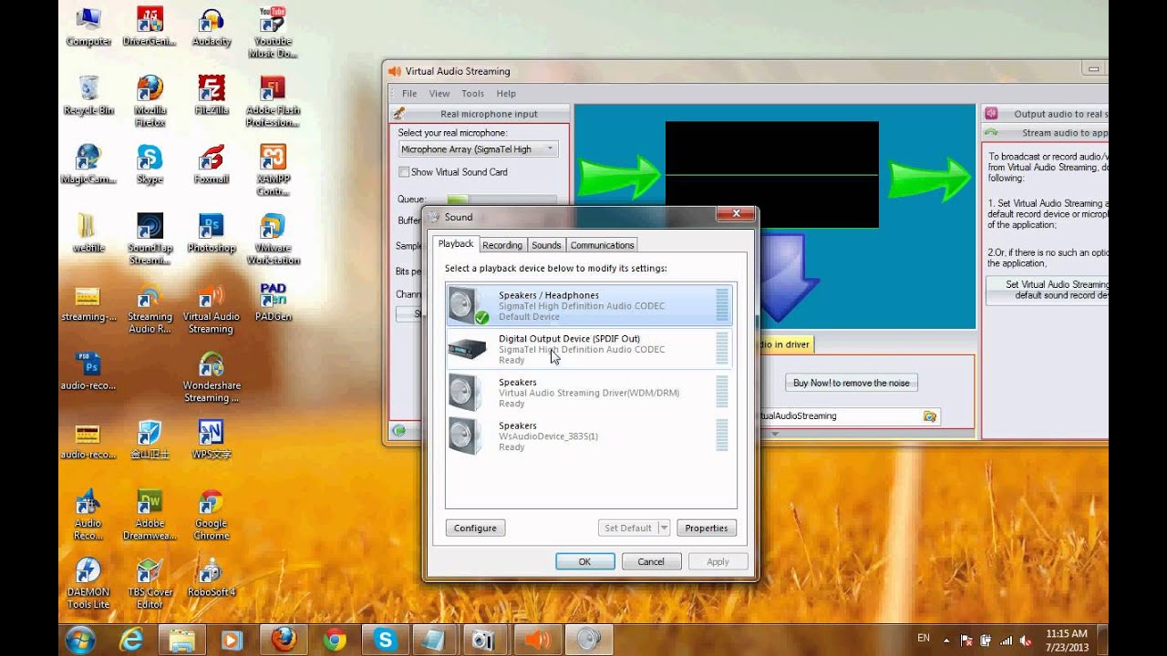The image size is (1167, 656).
Task: Confirm the Sound dialog with OK
Action: 584,561
